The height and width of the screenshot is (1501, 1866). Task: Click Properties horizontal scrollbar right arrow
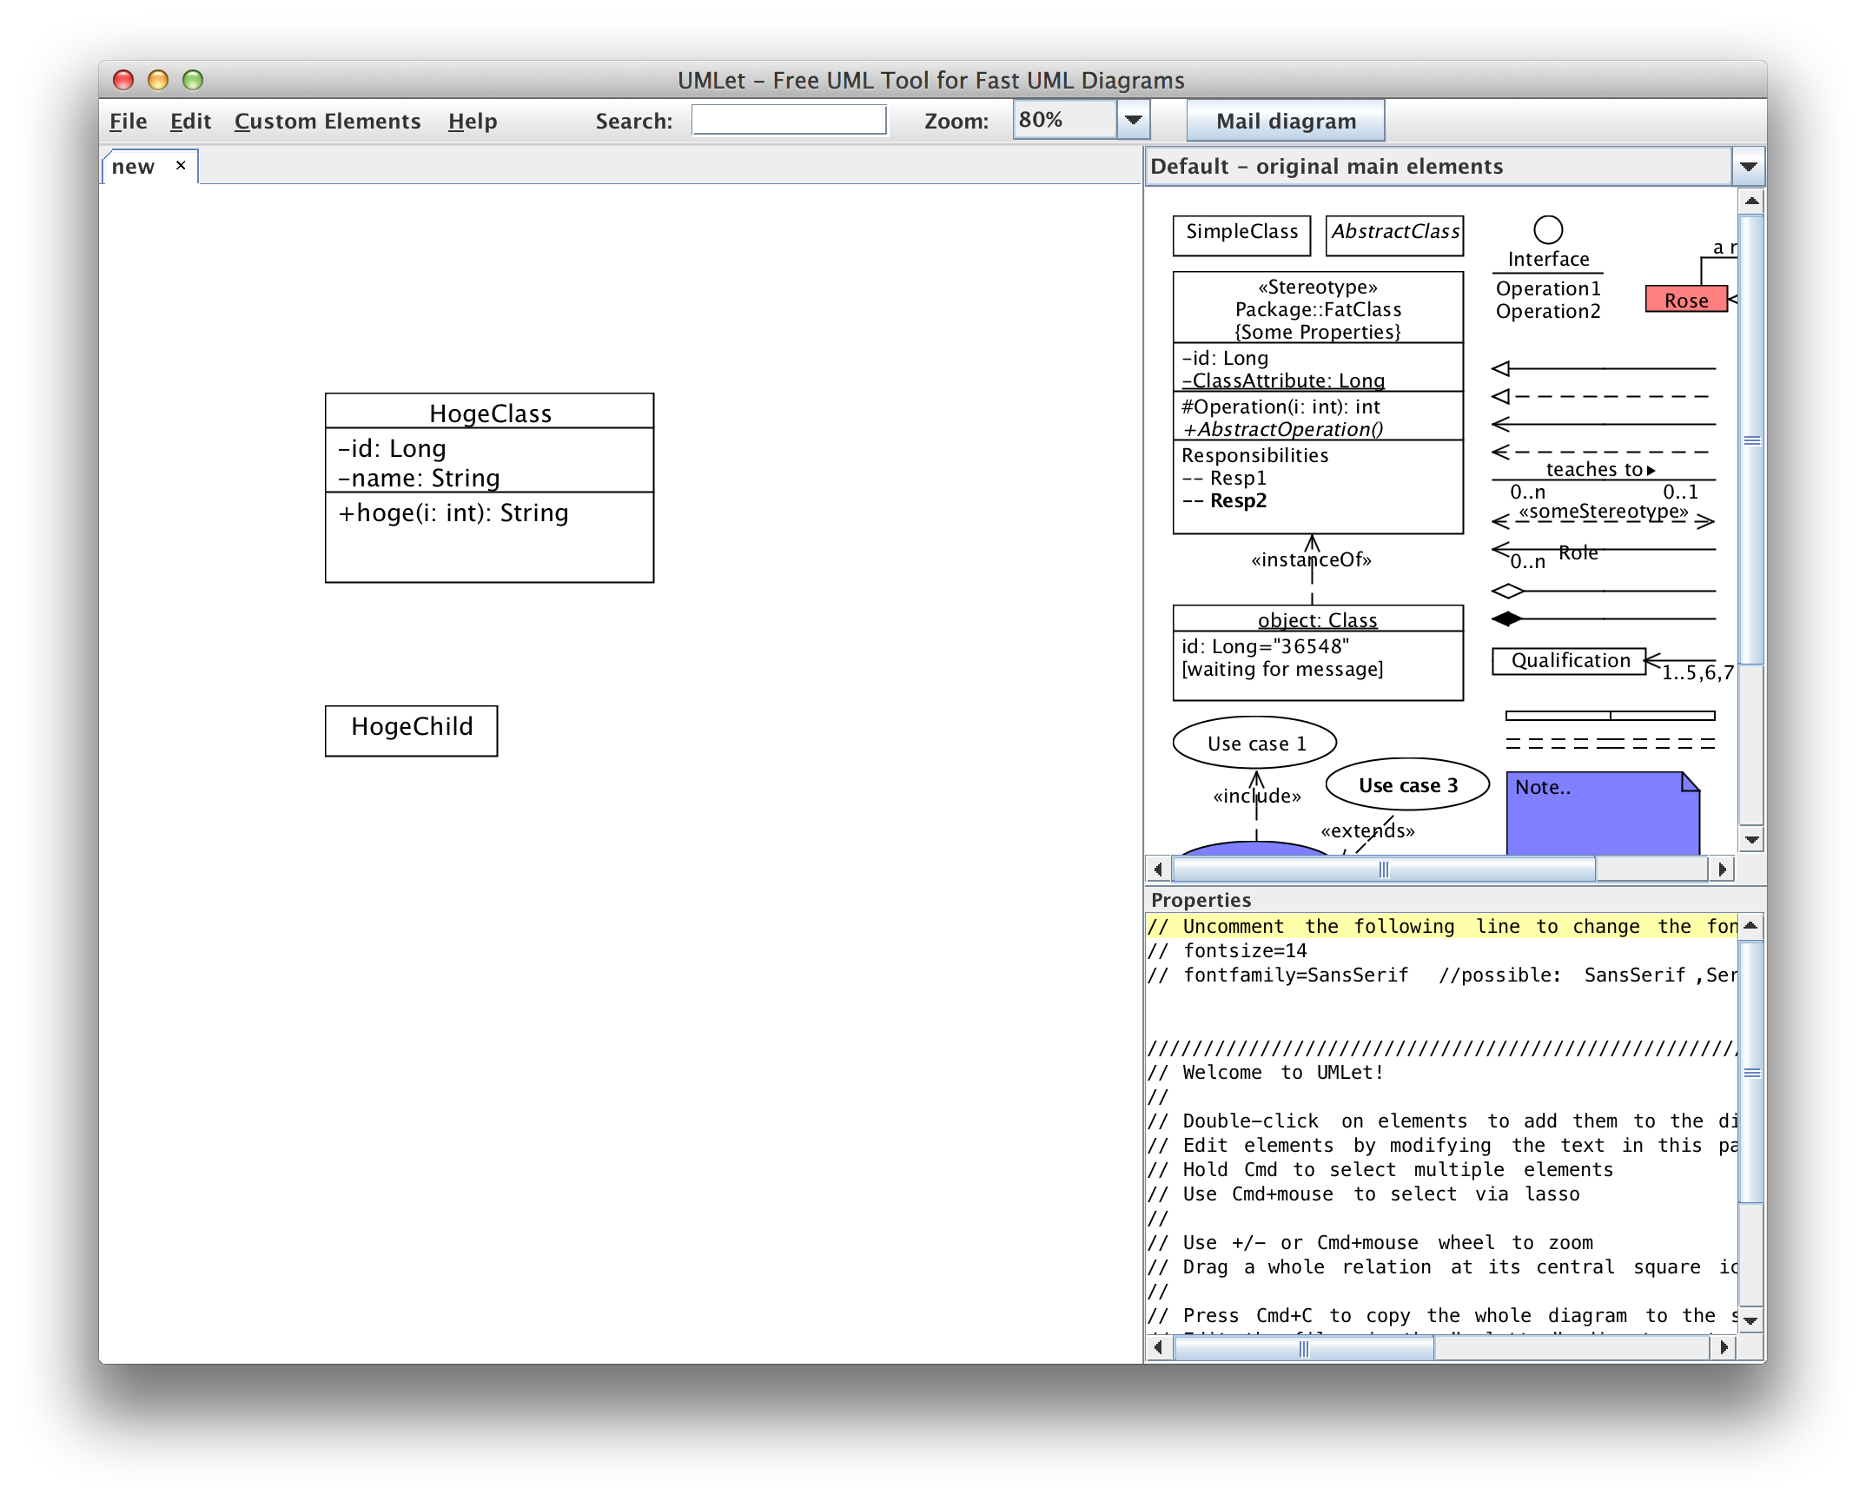pos(1723,1347)
